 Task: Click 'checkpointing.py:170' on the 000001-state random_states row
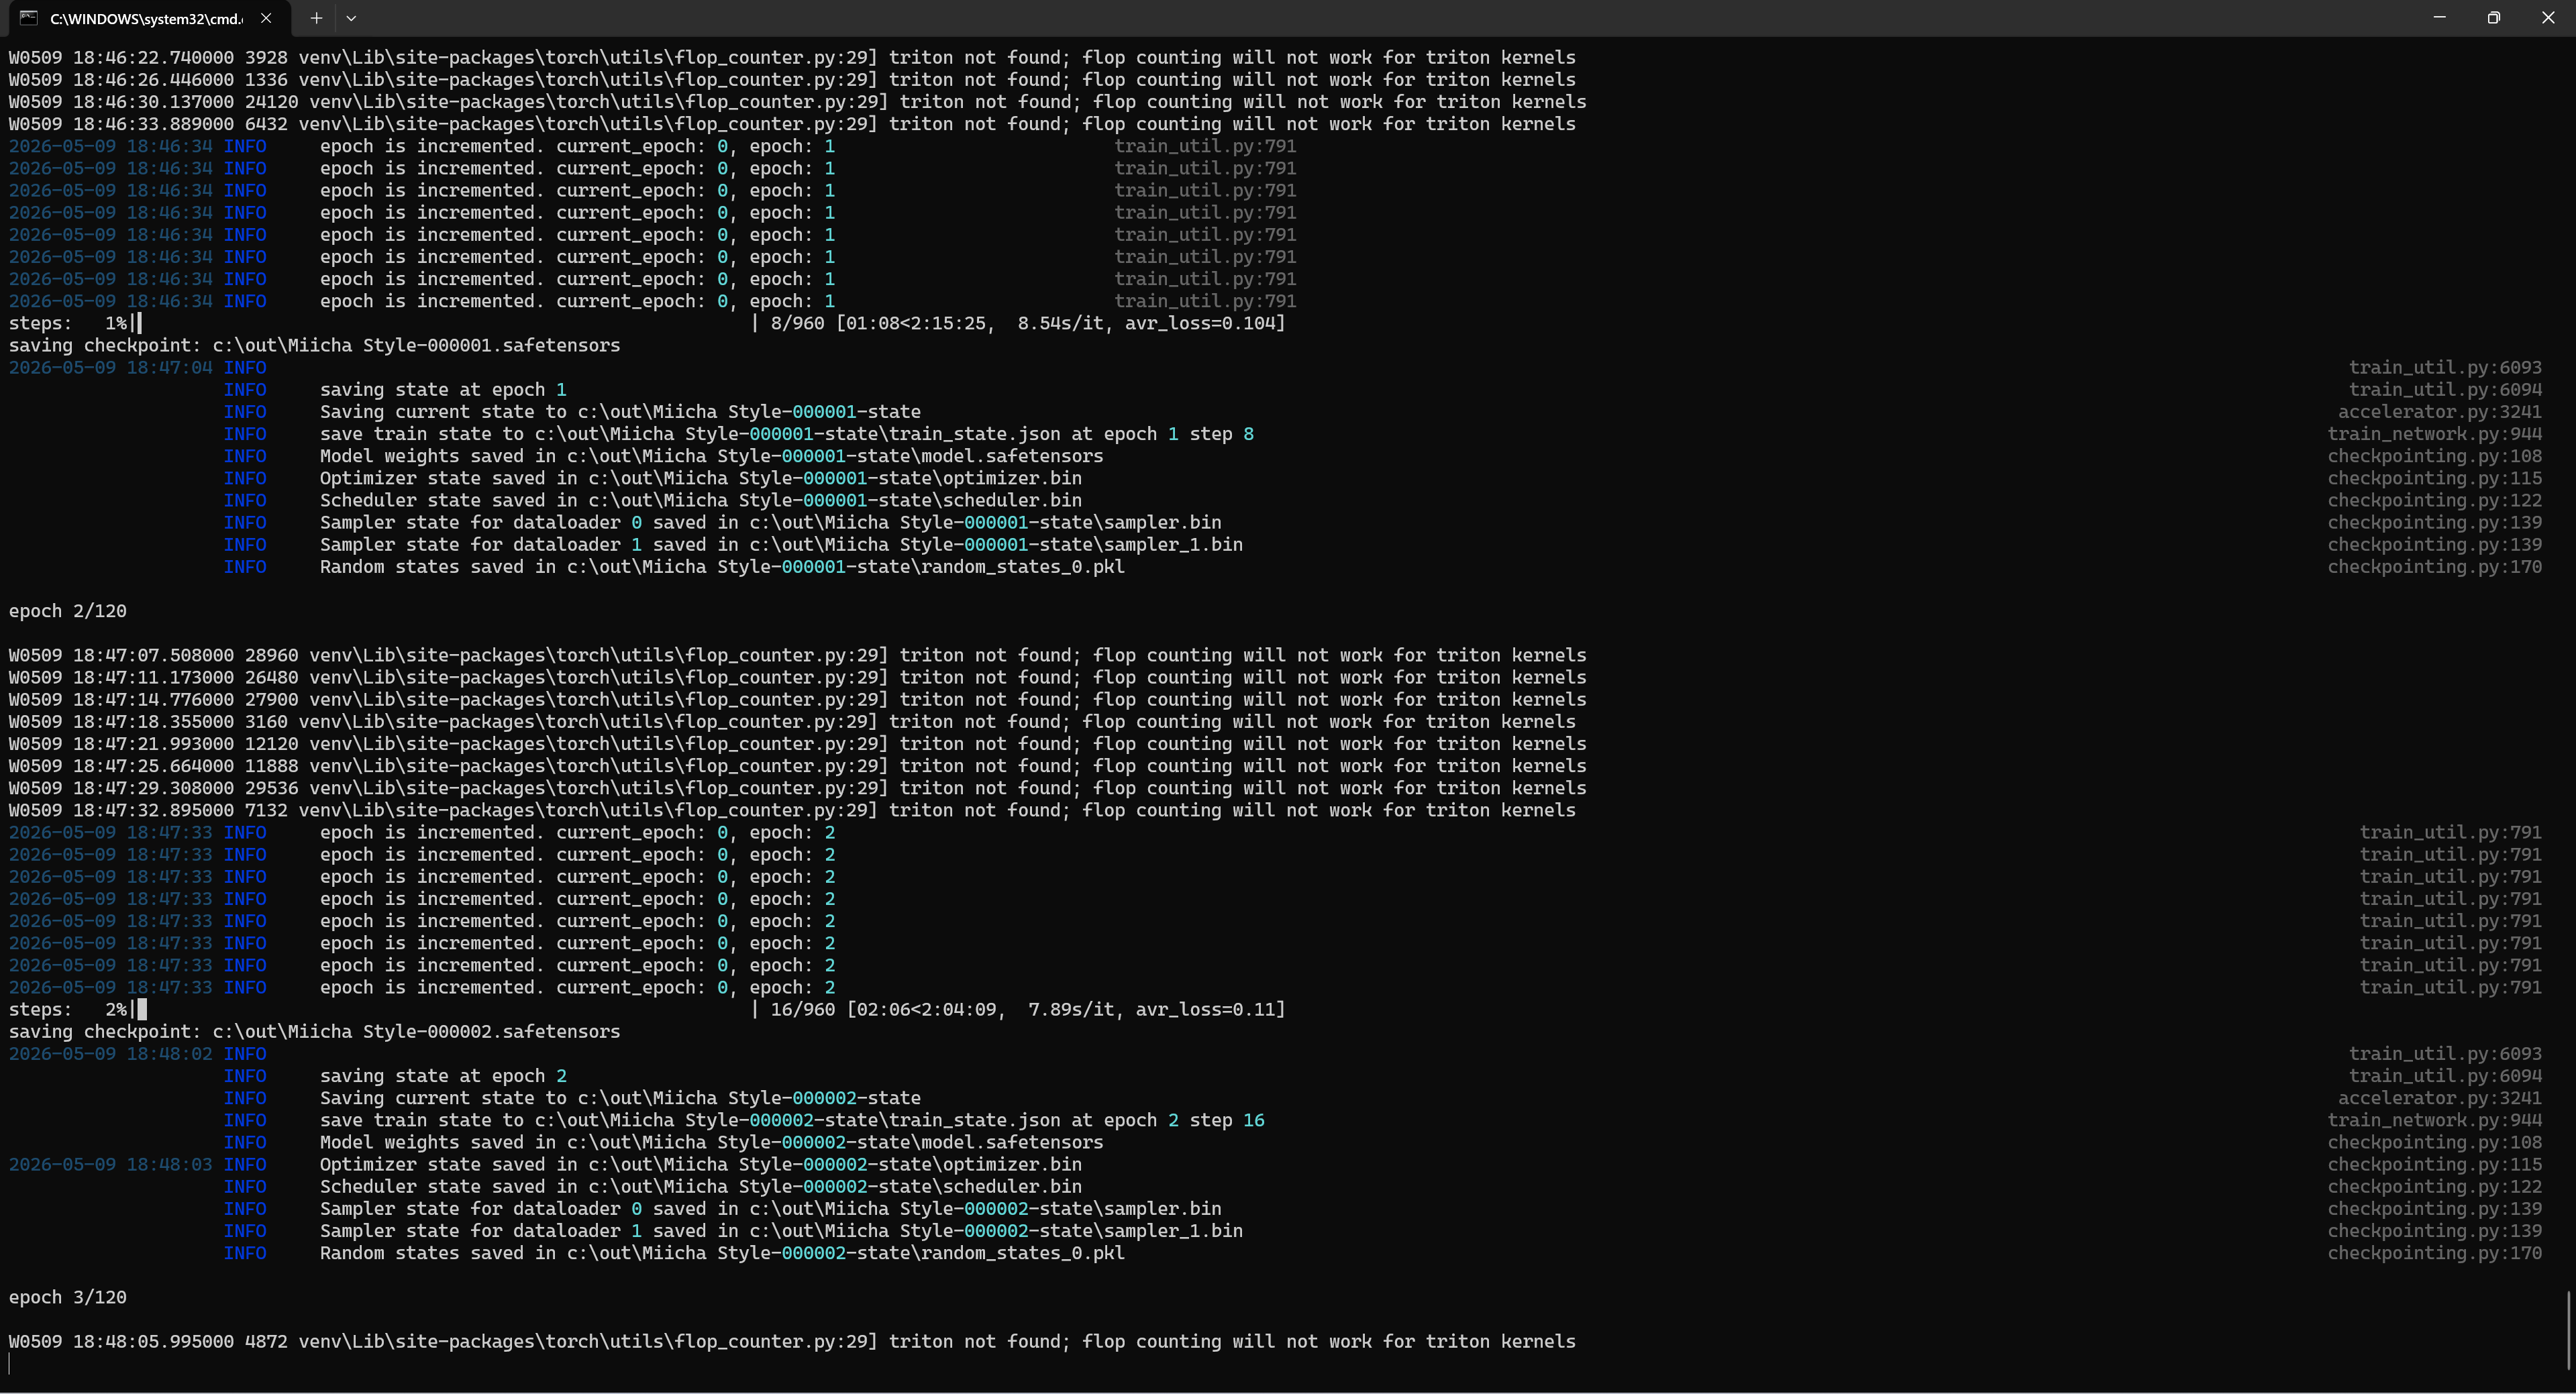pyautogui.click(x=2434, y=567)
